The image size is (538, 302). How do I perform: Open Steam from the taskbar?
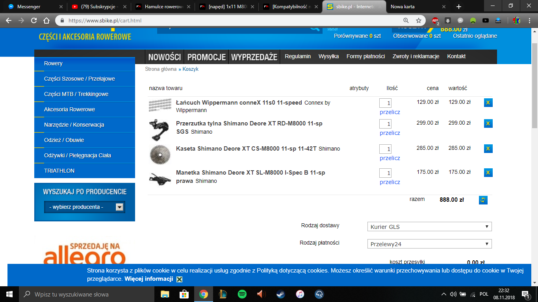[281, 294]
